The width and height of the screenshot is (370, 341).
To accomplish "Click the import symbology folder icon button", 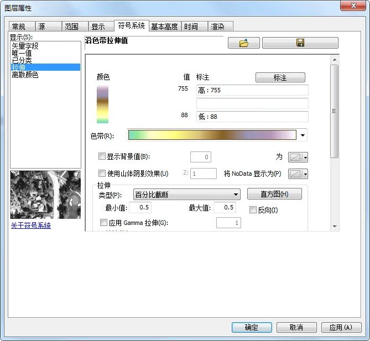I will (x=244, y=43).
